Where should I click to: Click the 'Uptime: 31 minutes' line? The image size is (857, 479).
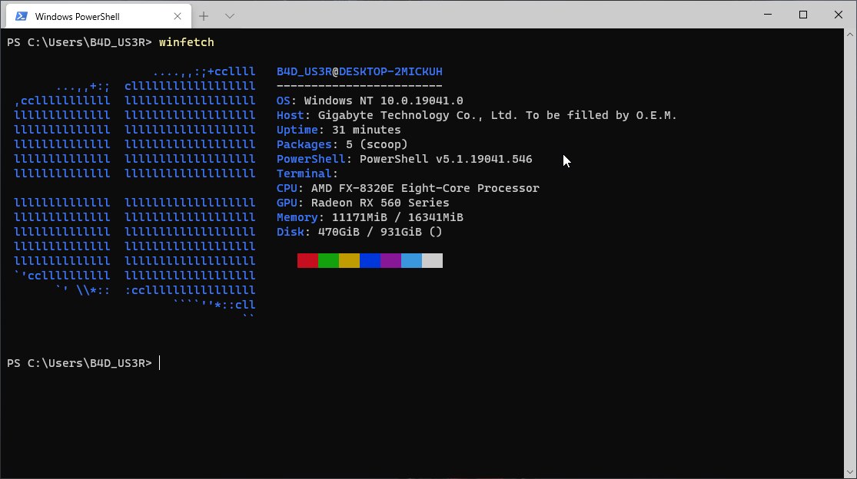pos(339,130)
